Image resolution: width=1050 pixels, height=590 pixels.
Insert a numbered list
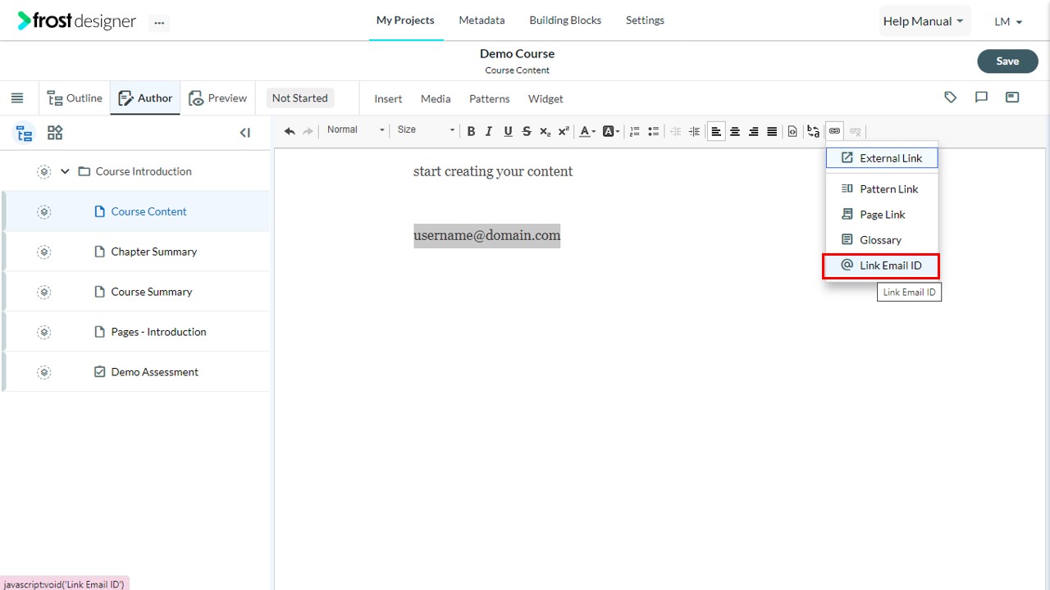(635, 131)
